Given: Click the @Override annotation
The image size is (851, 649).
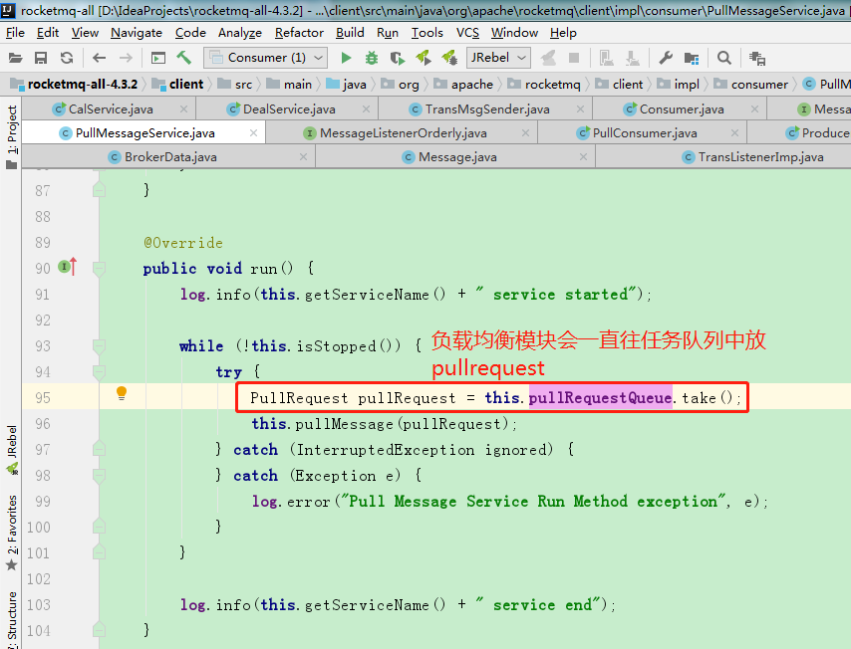Looking at the screenshot, I should [183, 242].
